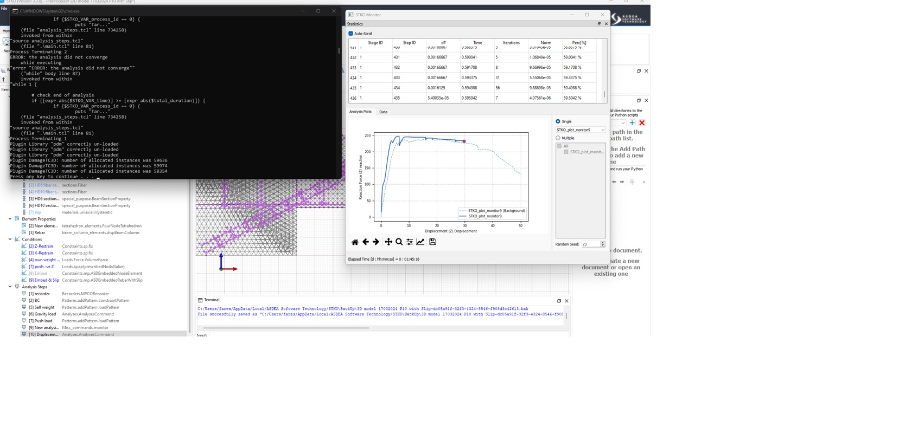Image resolution: width=912 pixels, height=421 pixels.
Task: Switch to the Data tab
Action: pos(384,112)
